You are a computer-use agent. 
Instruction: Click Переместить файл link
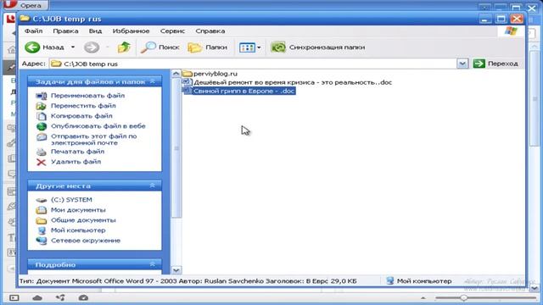pyautogui.click(x=83, y=106)
